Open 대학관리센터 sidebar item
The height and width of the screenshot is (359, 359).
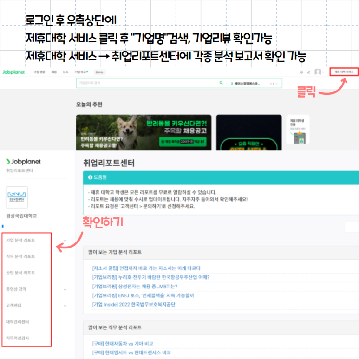click(x=17, y=322)
